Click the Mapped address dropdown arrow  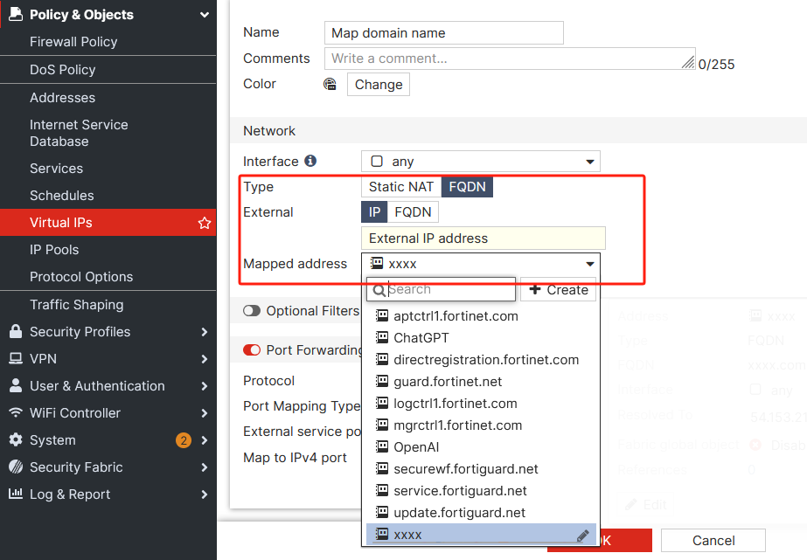(x=590, y=264)
